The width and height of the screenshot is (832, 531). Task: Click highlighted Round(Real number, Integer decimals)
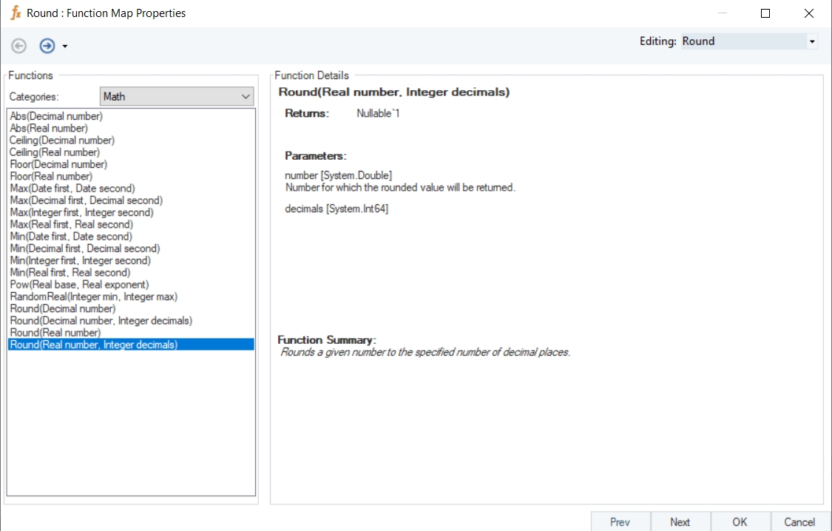coord(94,345)
